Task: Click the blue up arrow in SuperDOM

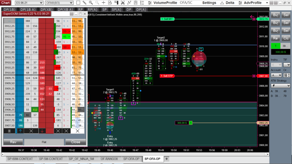Action: tap(20, 131)
